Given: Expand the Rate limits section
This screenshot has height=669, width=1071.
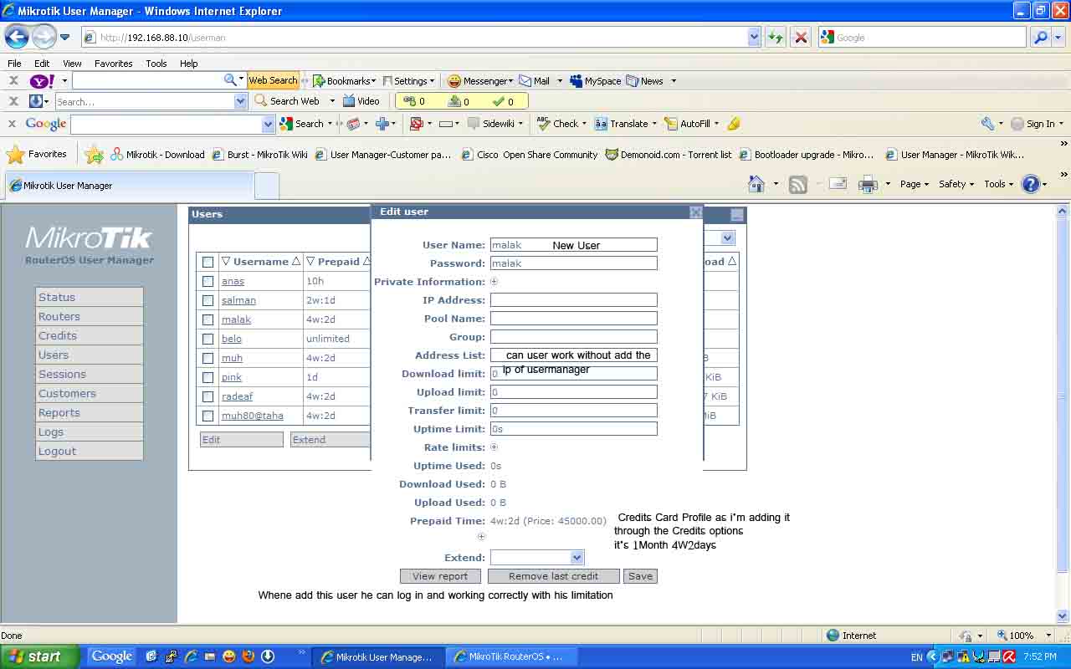Looking at the screenshot, I should coord(494,447).
